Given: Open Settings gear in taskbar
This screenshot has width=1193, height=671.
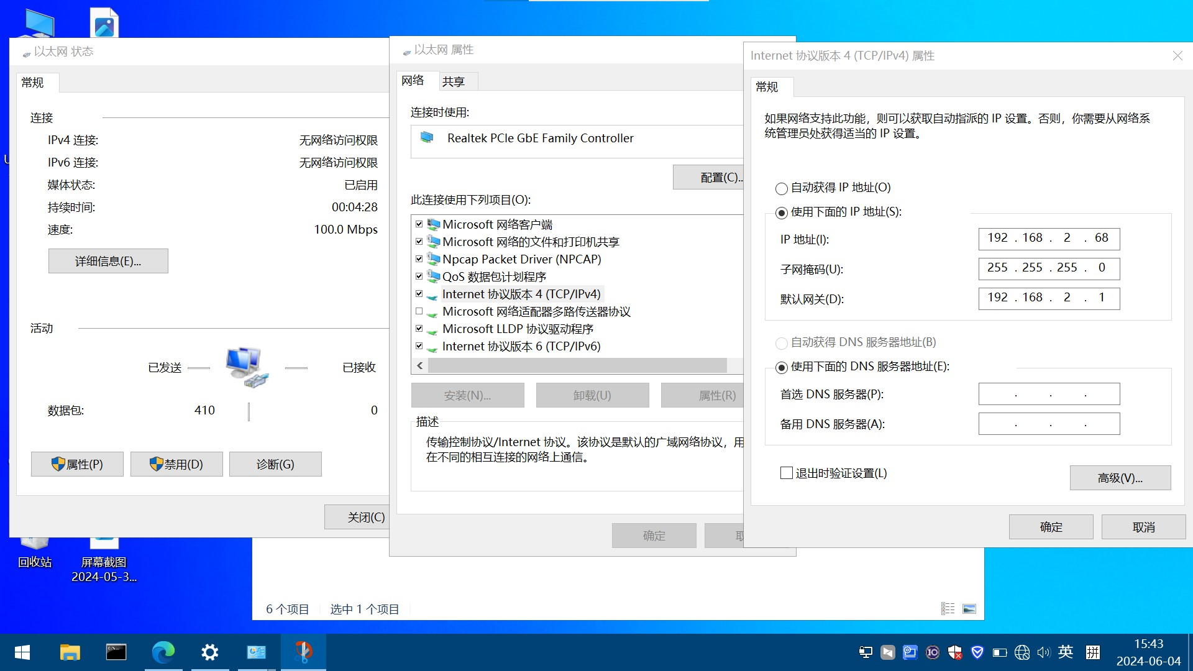Looking at the screenshot, I should click(x=210, y=652).
